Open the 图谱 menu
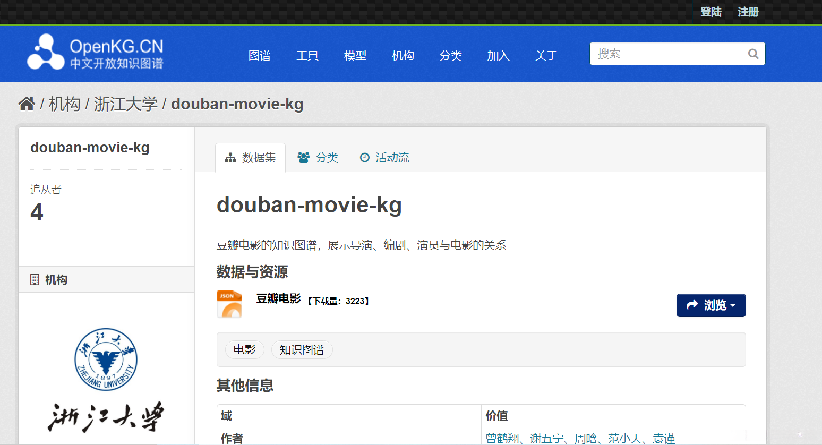The height and width of the screenshot is (445, 822). [260, 56]
